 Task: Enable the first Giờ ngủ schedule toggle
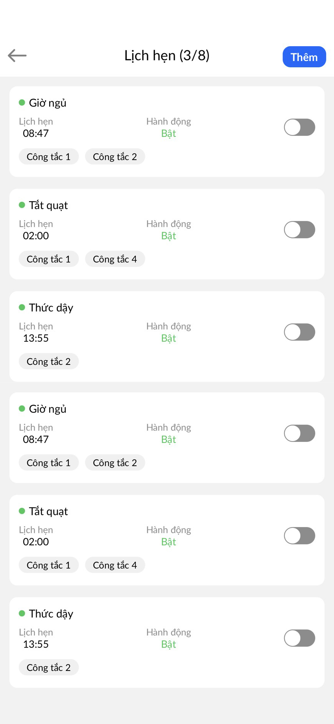299,127
